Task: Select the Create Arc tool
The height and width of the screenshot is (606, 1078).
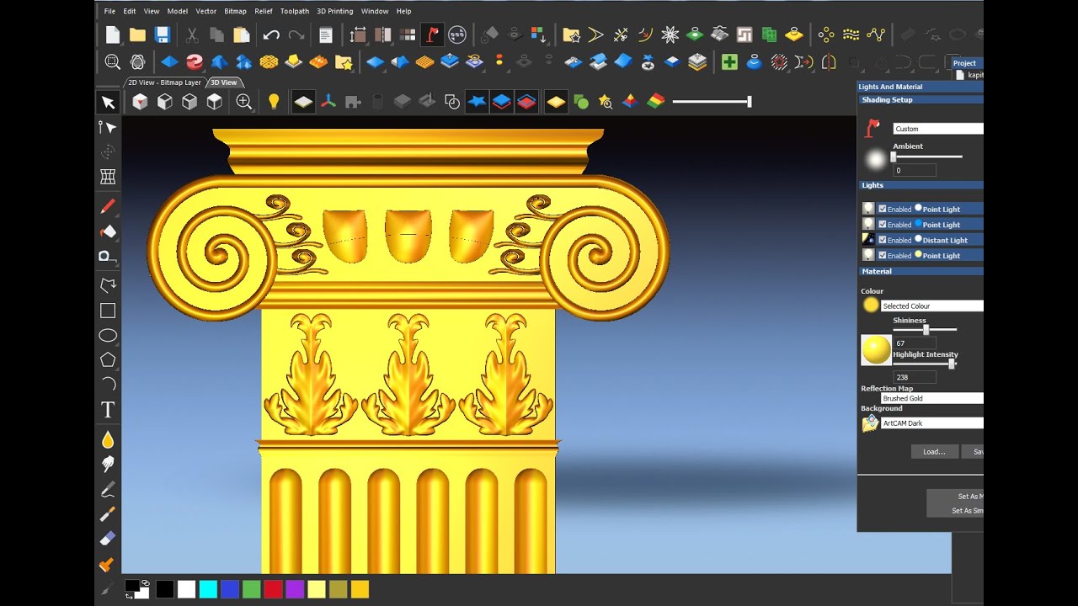Action: [x=108, y=385]
